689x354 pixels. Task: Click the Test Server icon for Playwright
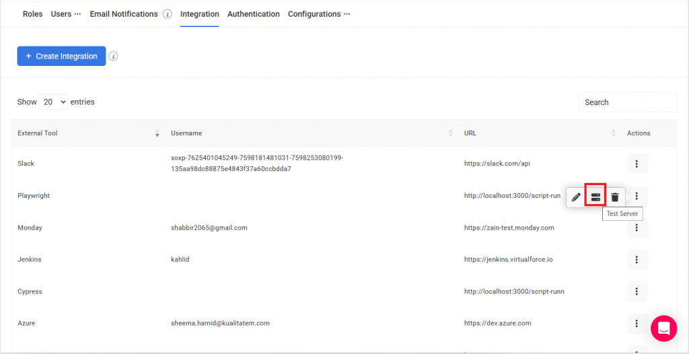tap(595, 197)
